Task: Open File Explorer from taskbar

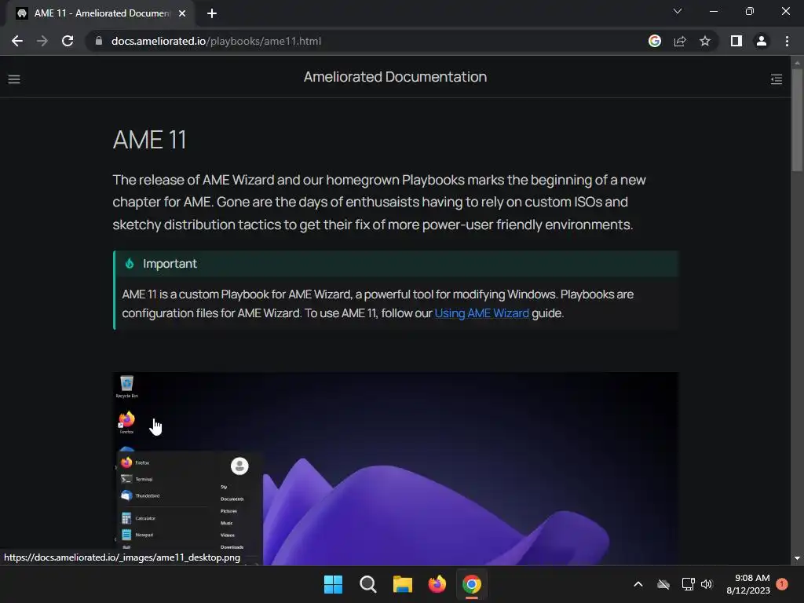Action: click(x=403, y=584)
